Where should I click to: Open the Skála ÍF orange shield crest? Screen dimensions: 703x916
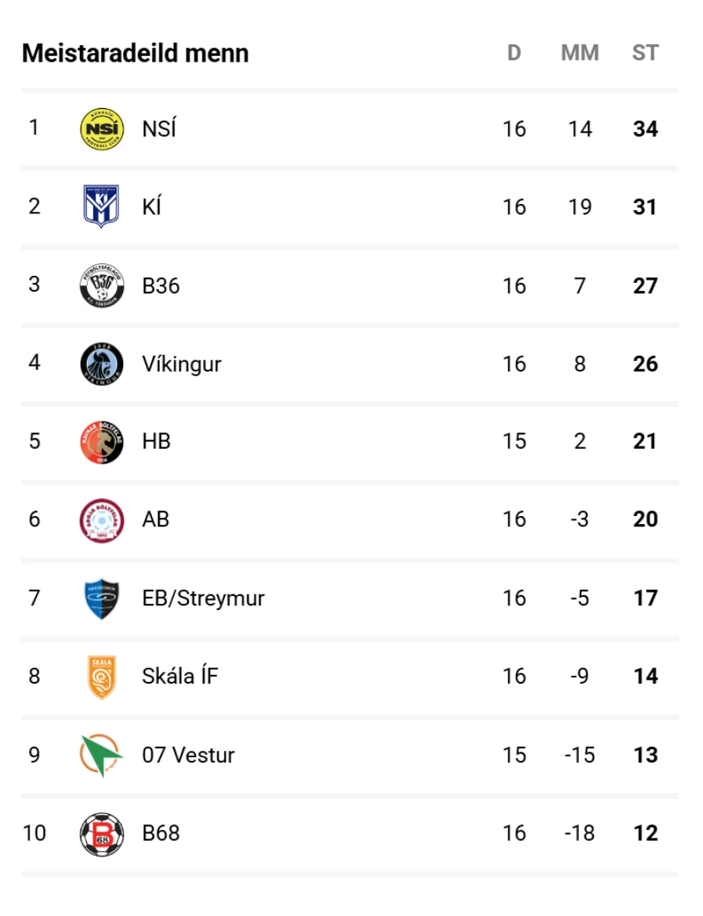(102, 677)
